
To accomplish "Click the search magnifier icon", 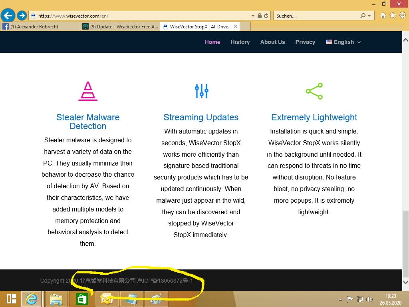I will [x=363, y=16].
